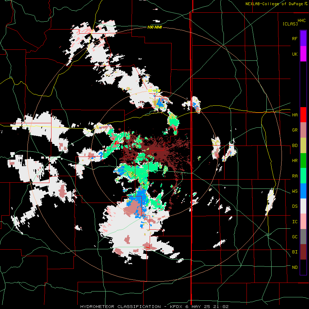Click the RF purple legend swatch

pos(303,38)
